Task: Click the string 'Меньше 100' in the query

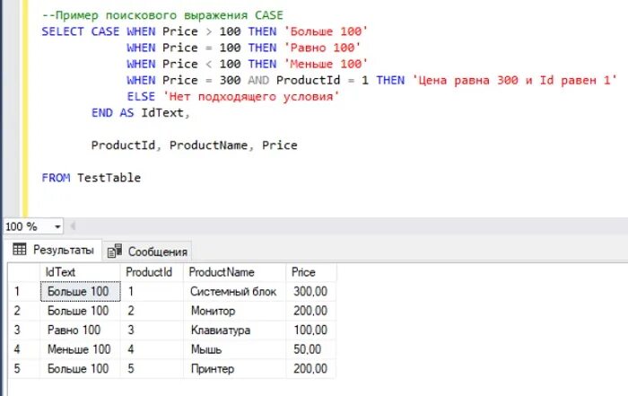Action: [326, 64]
